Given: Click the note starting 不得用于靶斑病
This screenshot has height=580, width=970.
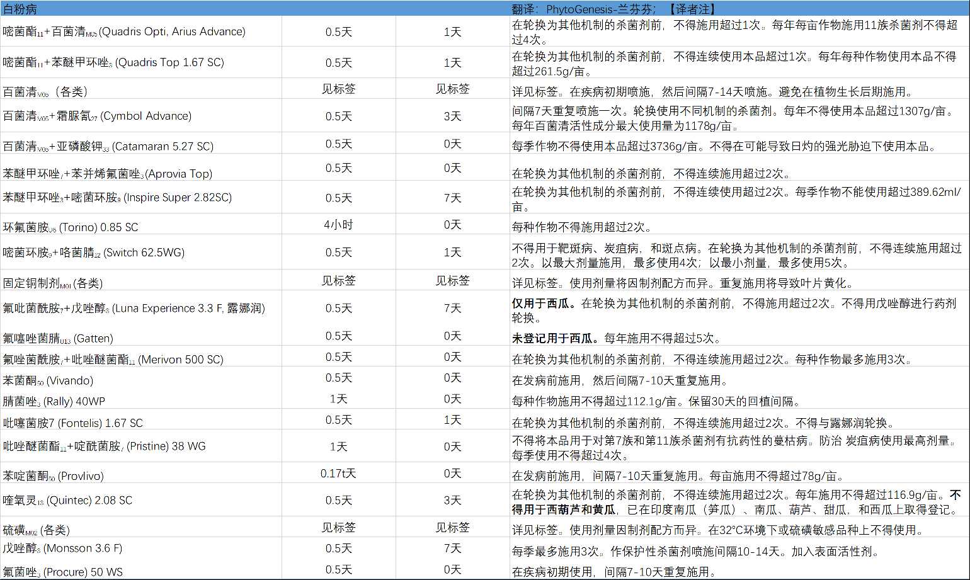Looking at the screenshot, I should [739, 253].
